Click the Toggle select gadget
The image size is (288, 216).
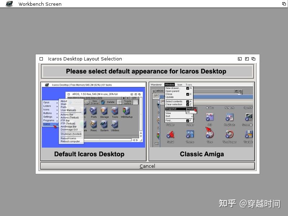click(x=127, y=103)
